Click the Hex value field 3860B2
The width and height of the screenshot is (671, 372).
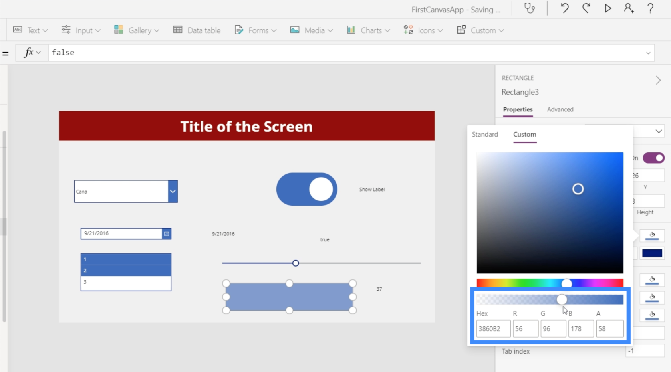click(x=493, y=329)
